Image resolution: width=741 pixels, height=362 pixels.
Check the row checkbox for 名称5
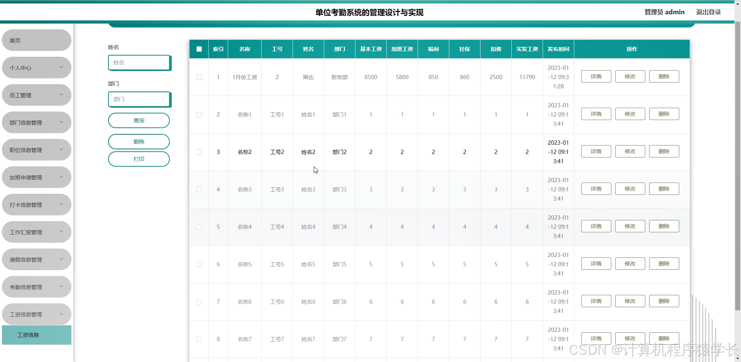[x=199, y=264]
